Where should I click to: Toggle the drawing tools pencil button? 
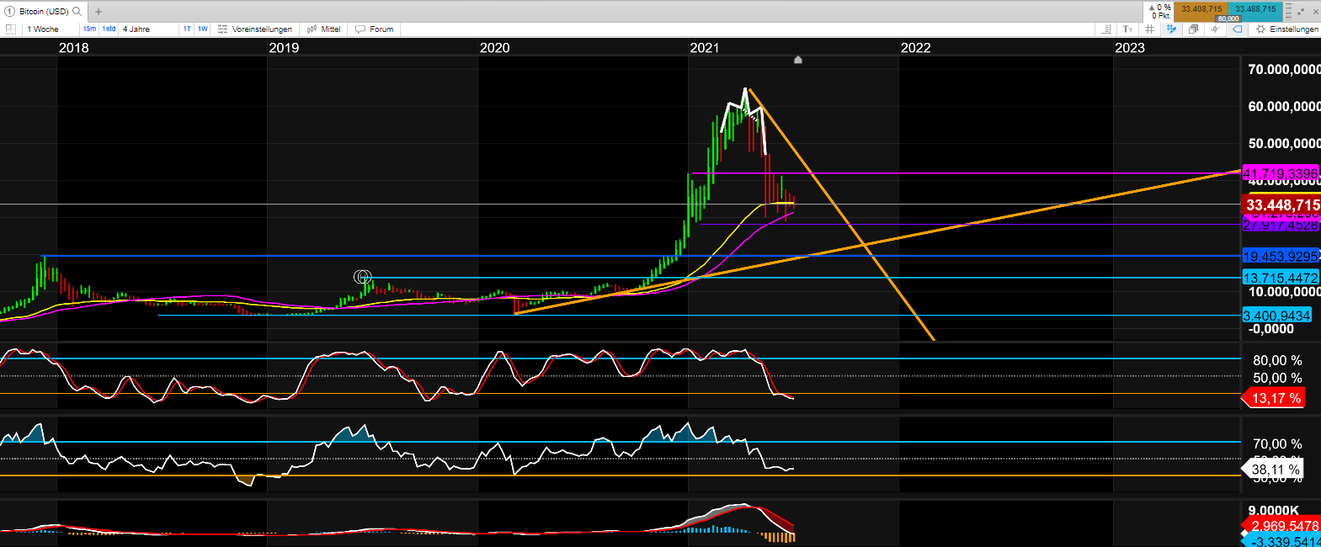(x=1171, y=29)
